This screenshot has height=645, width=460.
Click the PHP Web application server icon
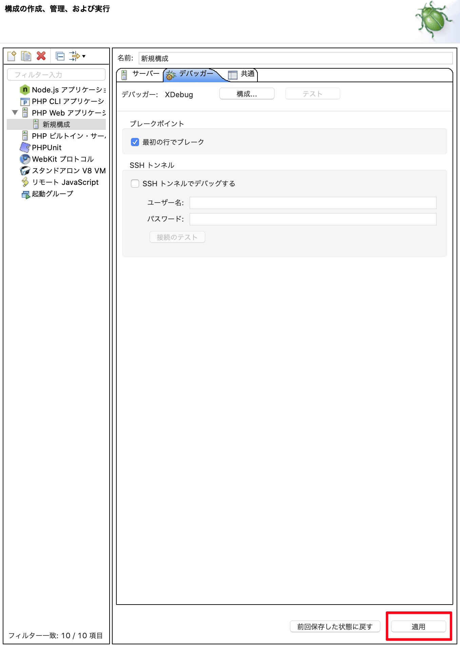25,113
